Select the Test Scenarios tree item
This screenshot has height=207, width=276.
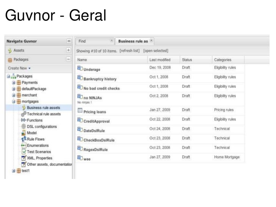click(39, 152)
